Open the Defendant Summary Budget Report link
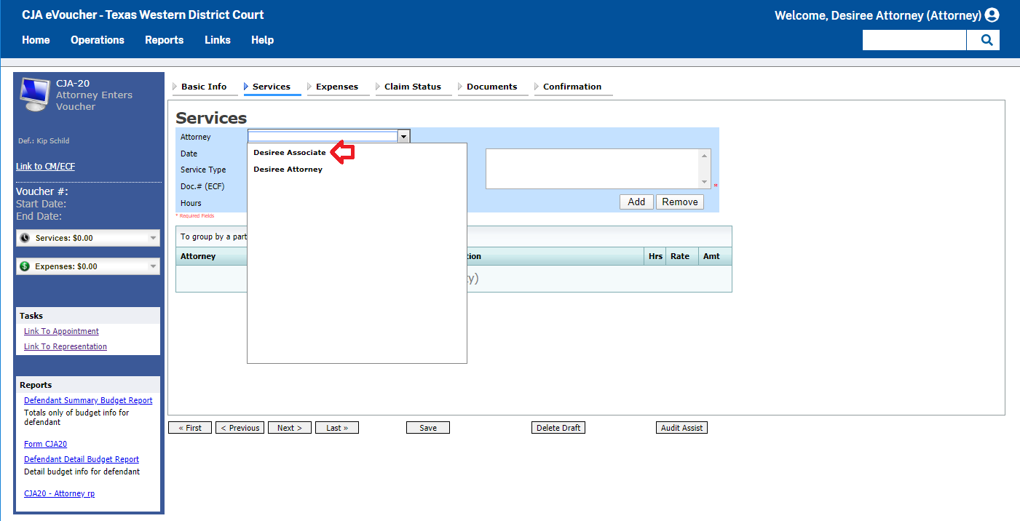The image size is (1020, 521). pos(88,399)
